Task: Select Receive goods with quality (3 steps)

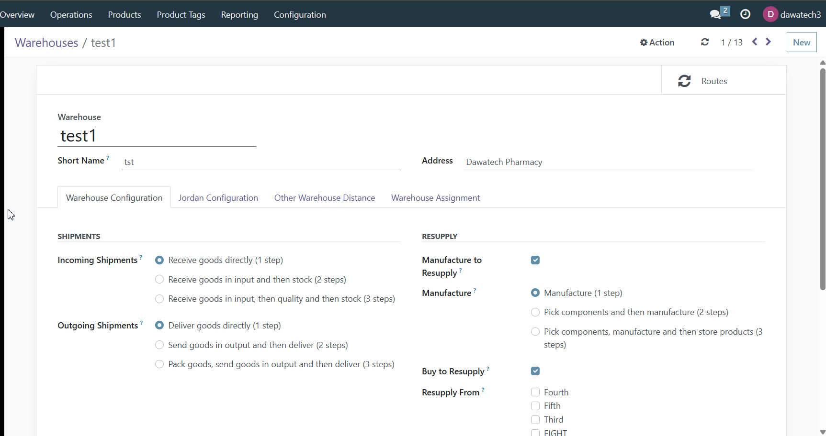Action: (159, 299)
